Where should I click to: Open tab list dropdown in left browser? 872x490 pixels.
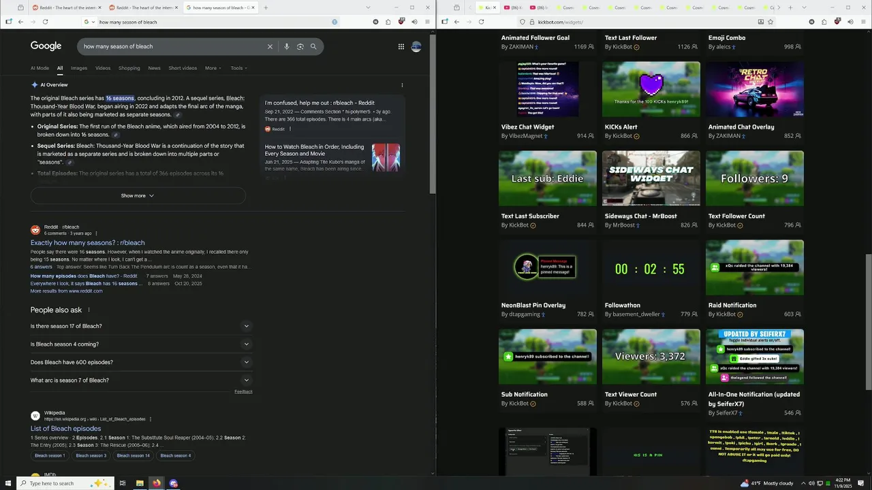[368, 7]
